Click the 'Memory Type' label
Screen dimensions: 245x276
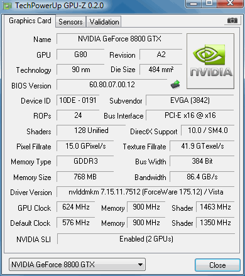click(31, 162)
